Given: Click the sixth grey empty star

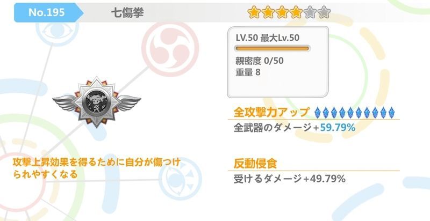Looking at the screenshot, I should point(324,12).
